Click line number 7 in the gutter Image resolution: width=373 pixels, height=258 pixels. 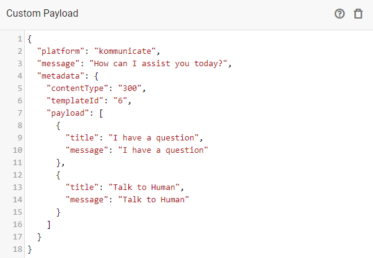coord(20,113)
